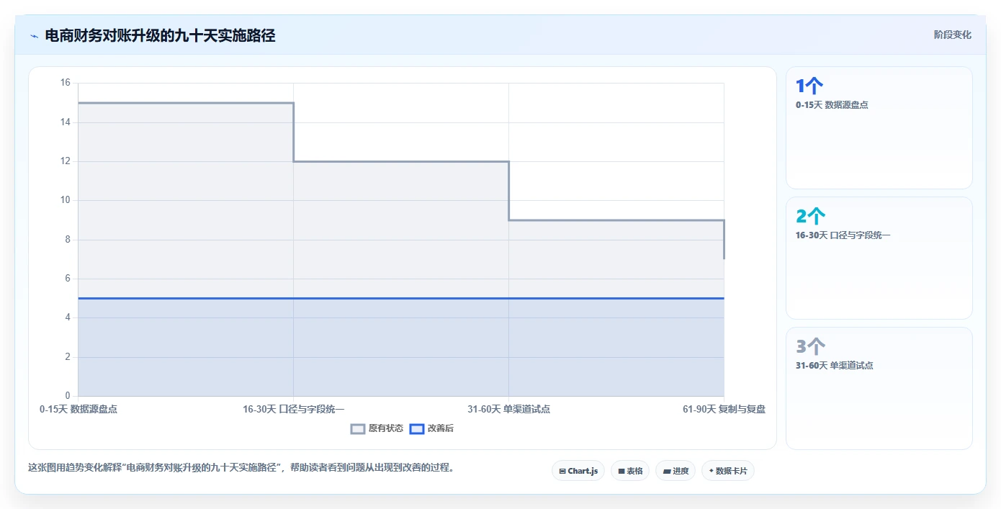Click x-axis label 61-90天 复制与复盘
The height and width of the screenshot is (509, 1001).
point(724,409)
